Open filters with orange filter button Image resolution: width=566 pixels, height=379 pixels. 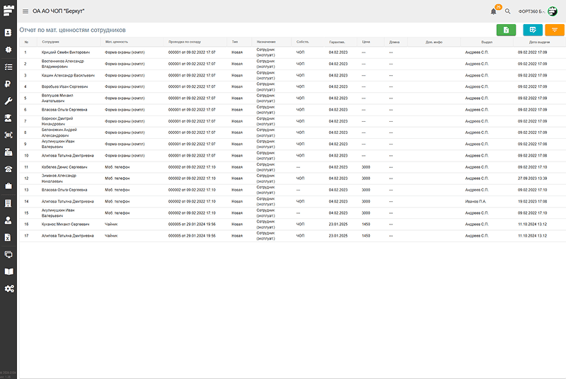[x=555, y=29]
